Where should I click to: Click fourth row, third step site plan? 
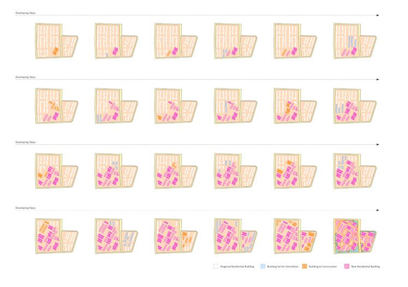(176, 236)
